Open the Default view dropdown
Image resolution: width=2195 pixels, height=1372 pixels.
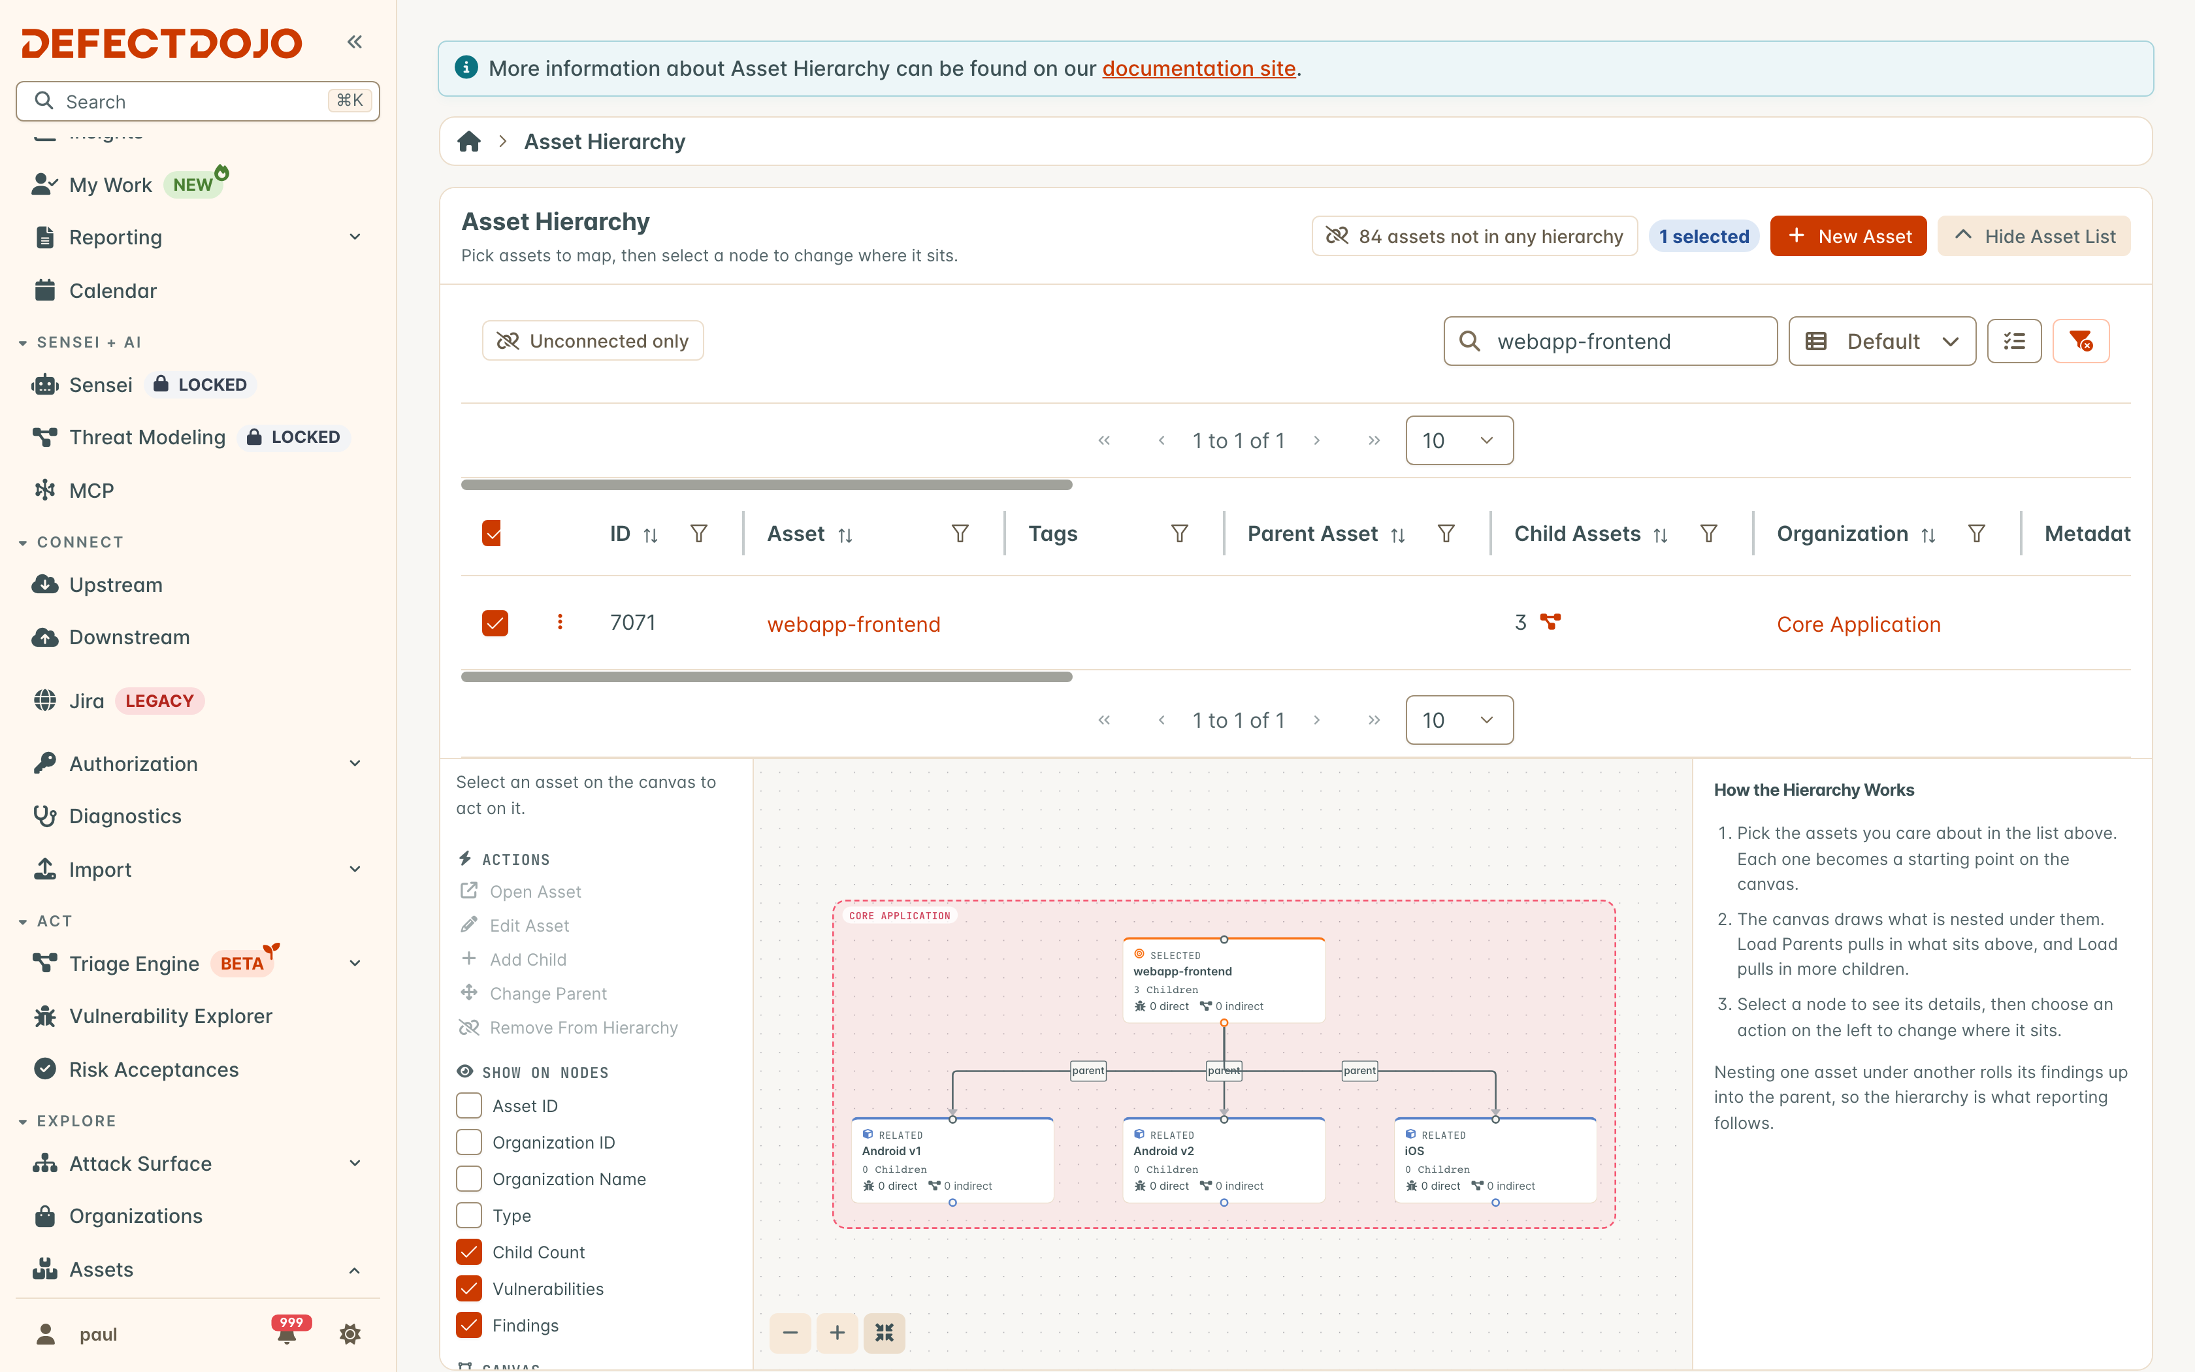[x=1882, y=341]
